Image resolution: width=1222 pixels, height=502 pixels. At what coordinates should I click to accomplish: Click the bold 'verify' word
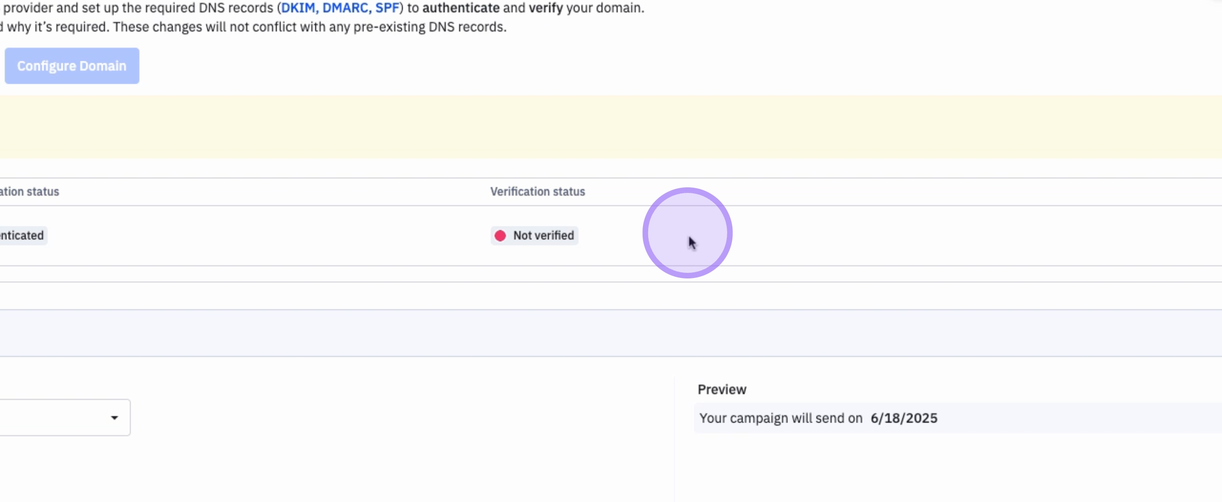[545, 8]
